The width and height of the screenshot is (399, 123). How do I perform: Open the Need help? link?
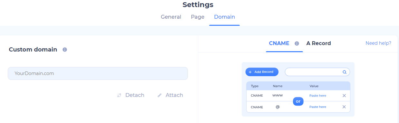point(378,43)
